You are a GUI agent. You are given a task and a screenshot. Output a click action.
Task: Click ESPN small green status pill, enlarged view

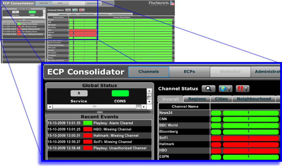pos(216,157)
